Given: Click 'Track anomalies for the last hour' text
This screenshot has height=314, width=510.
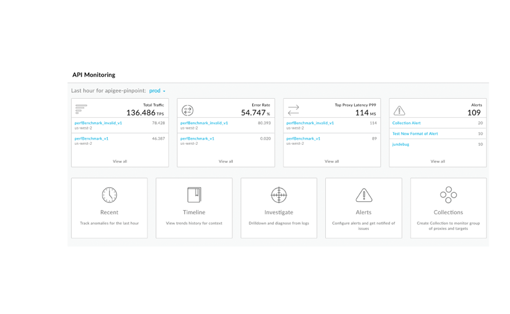Looking at the screenshot, I should coord(109,223).
